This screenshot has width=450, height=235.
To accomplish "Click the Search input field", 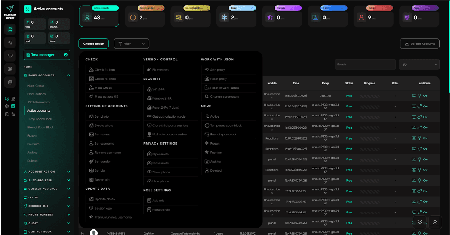I will [365, 64].
